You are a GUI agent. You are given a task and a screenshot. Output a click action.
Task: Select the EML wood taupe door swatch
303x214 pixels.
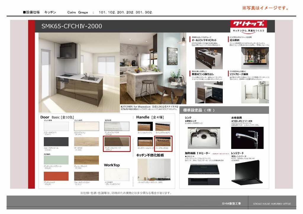click(117, 142)
